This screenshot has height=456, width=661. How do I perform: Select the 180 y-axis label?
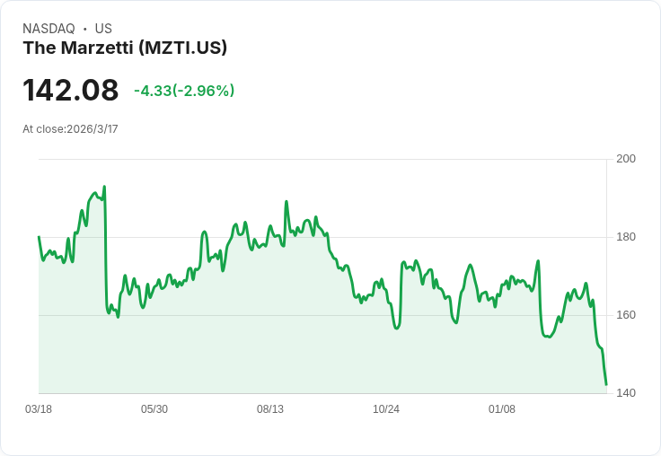tap(626, 237)
